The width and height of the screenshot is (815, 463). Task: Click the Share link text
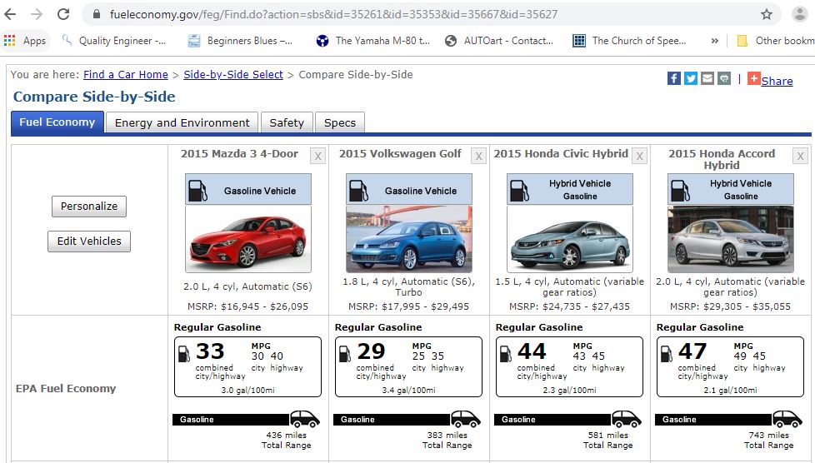click(777, 81)
